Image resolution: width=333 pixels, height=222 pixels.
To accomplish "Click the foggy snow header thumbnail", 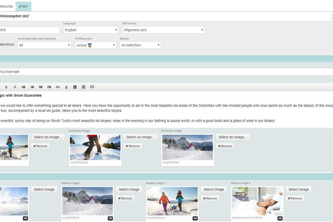I will [14, 201].
